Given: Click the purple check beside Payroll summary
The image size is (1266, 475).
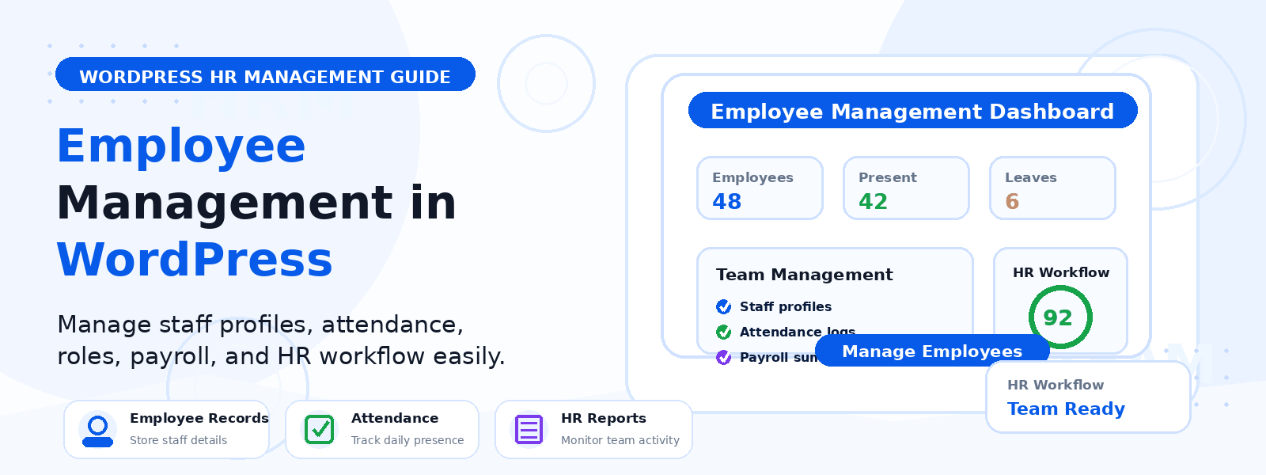Looking at the screenshot, I should click(x=723, y=357).
